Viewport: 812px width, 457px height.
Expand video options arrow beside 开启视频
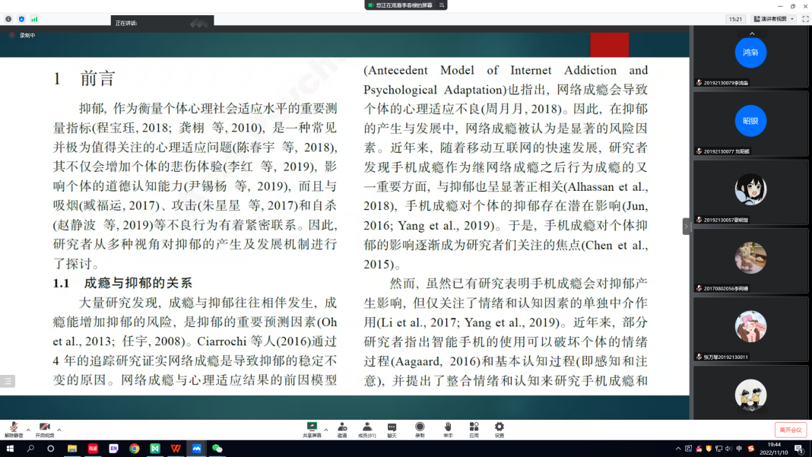pos(59,429)
